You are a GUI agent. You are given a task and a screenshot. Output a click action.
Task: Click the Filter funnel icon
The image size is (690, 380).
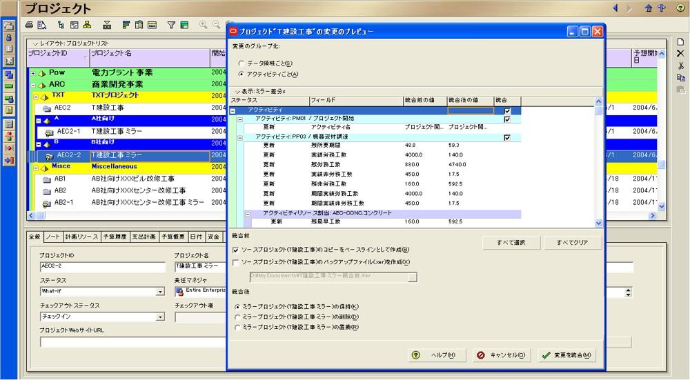point(171,25)
